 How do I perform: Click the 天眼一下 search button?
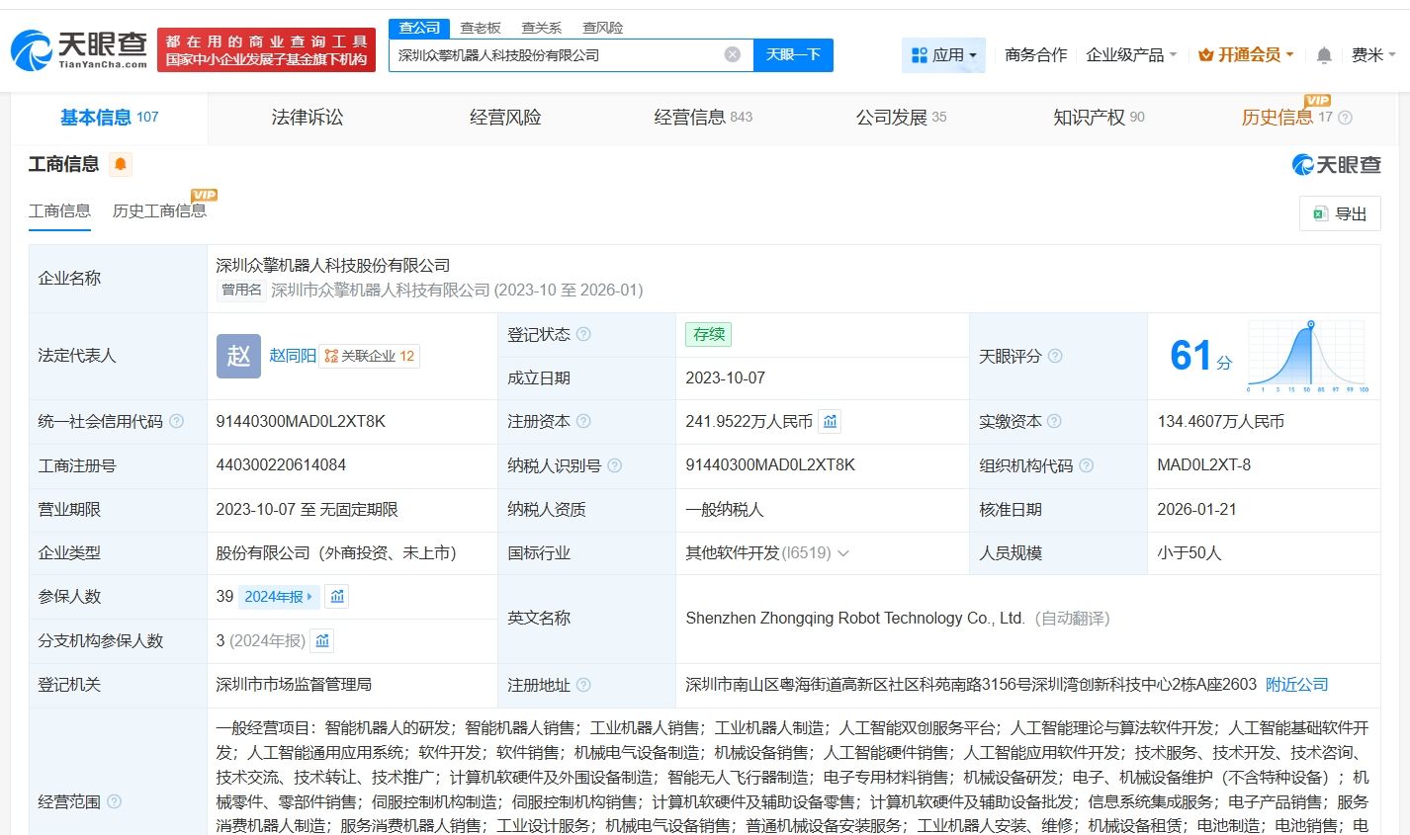click(x=793, y=55)
